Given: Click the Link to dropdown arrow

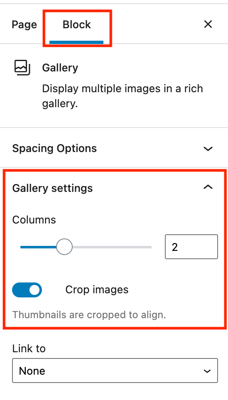Looking at the screenshot, I should point(208,371).
